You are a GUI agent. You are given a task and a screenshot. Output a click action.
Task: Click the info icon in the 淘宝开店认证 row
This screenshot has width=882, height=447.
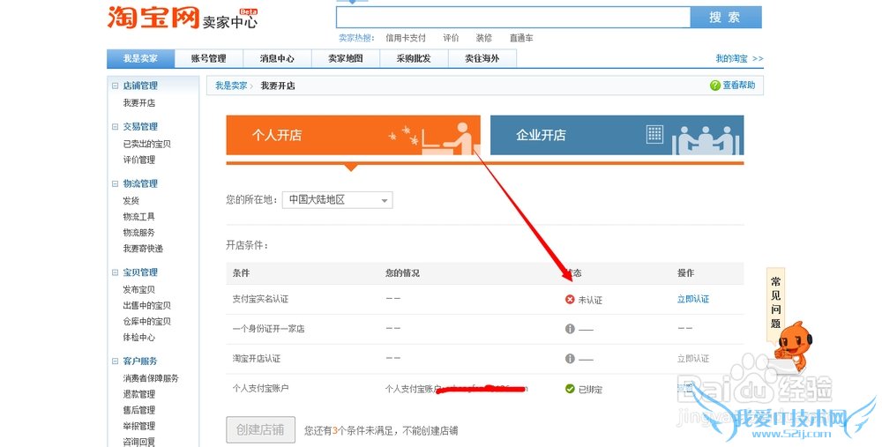570,359
